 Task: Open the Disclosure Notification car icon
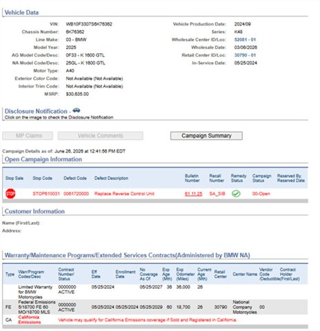pos(76,110)
